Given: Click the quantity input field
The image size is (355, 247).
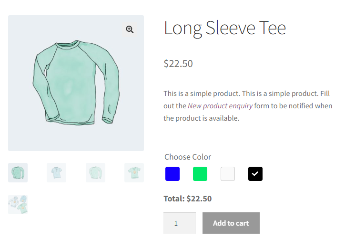Looking at the screenshot, I should pos(179,223).
